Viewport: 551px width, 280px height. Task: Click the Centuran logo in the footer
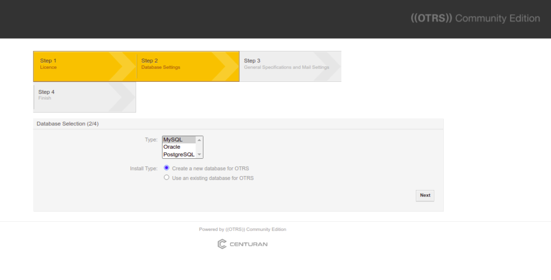coord(243,244)
